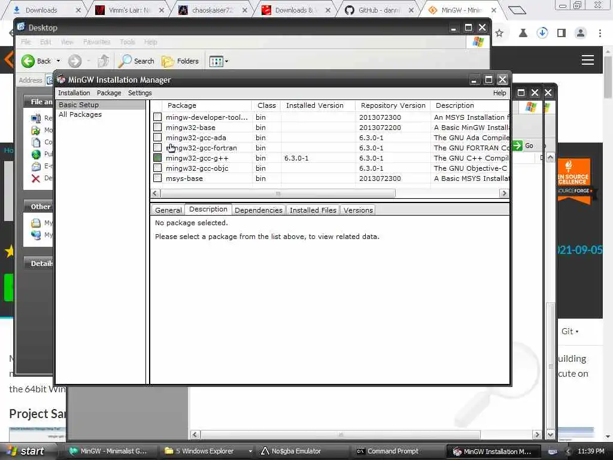
Task: Switch to the Vimm's Lair browser tab
Action: point(129,10)
